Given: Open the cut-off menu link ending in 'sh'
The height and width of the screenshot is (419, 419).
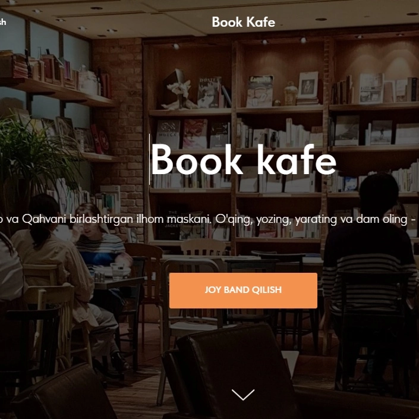Looking at the screenshot, I should pyautogui.click(x=2, y=21).
